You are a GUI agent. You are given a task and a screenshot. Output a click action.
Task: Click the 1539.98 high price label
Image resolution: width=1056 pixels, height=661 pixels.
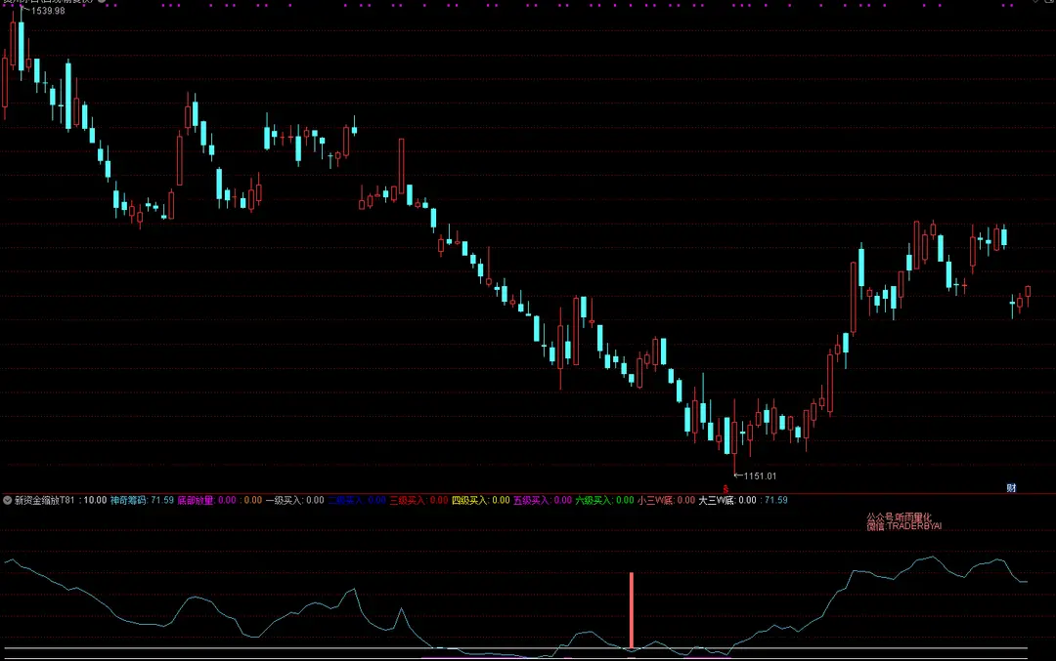48,11
